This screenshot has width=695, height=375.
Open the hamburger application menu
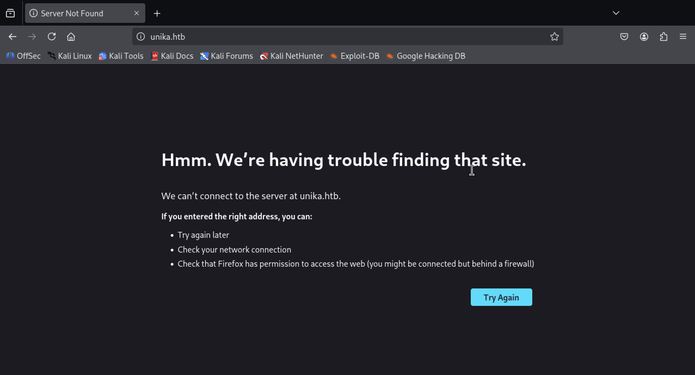(x=683, y=37)
